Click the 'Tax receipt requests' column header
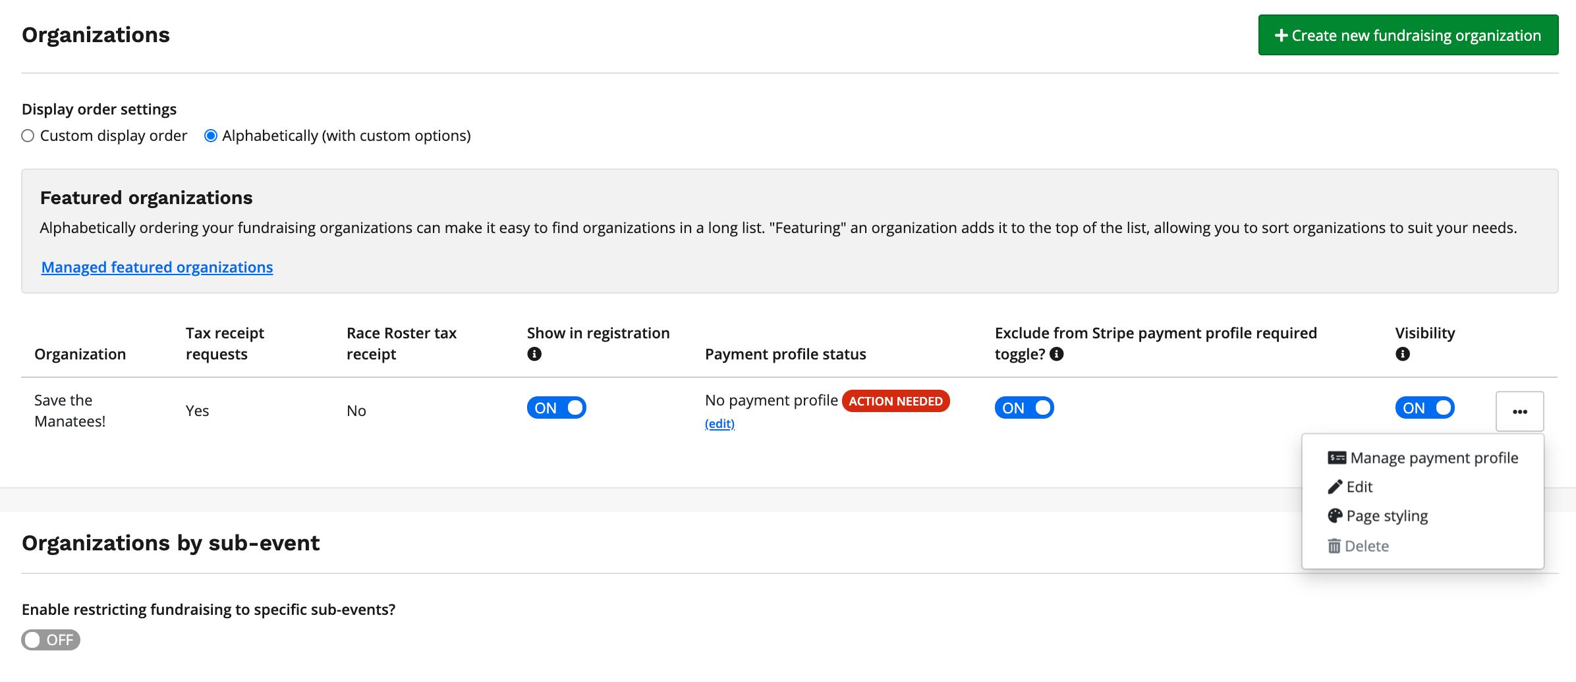The width and height of the screenshot is (1576, 682). coord(225,344)
